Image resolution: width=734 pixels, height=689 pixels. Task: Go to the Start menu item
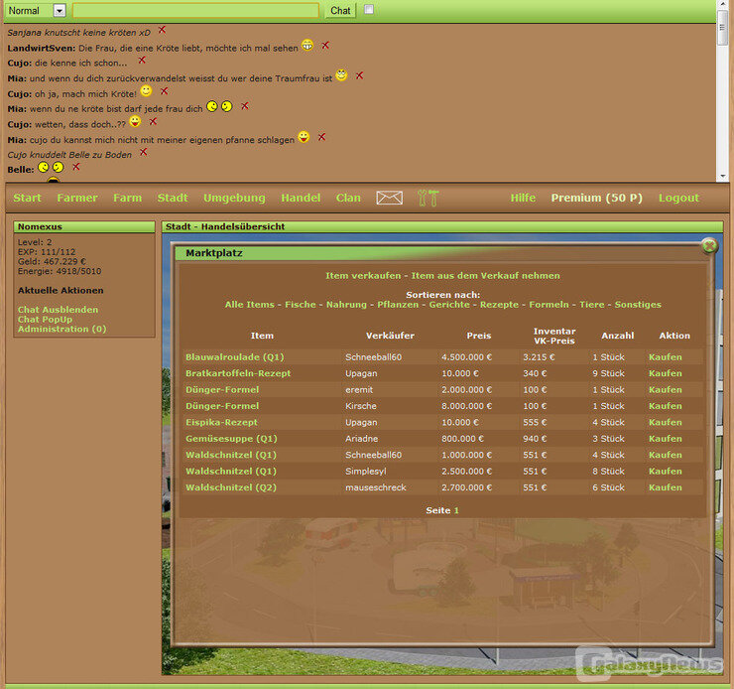coord(27,198)
